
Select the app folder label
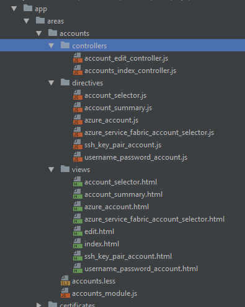pos(41,9)
